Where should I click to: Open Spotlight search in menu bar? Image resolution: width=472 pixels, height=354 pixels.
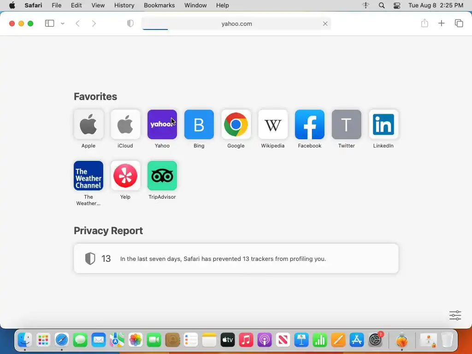point(382,6)
